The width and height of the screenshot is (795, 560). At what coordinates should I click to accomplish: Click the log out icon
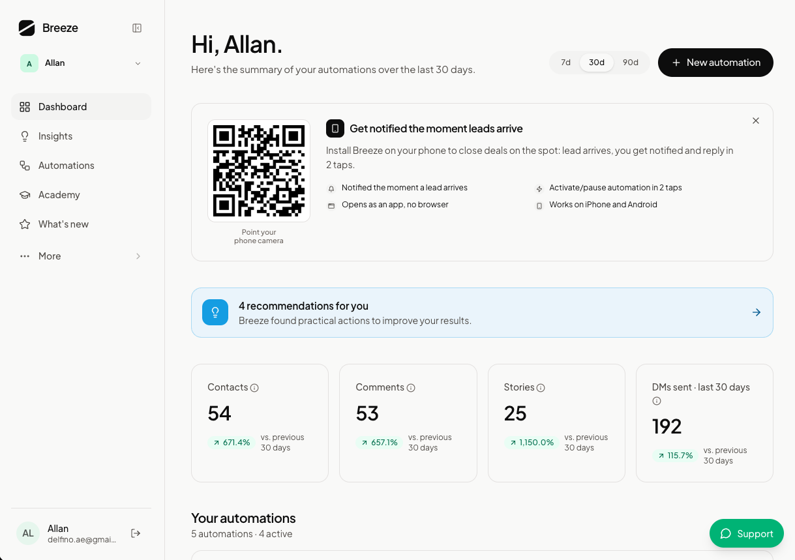click(136, 533)
